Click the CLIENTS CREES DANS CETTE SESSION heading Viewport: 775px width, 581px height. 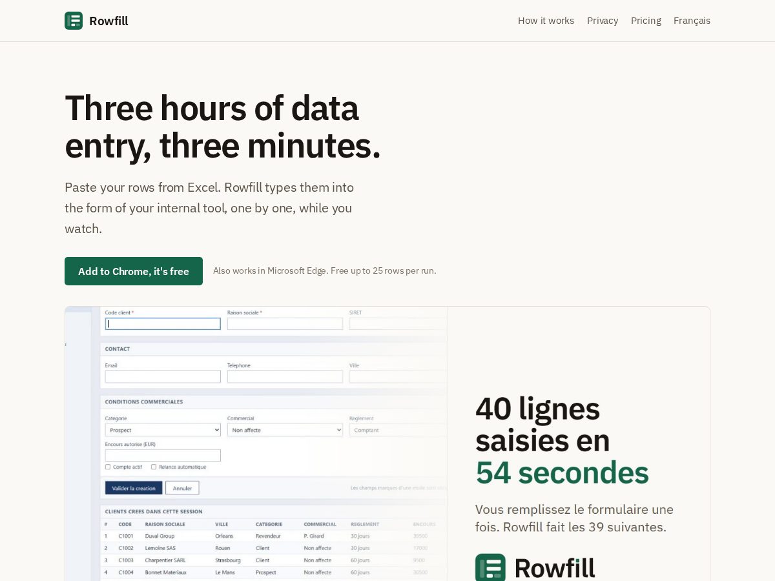click(x=154, y=511)
